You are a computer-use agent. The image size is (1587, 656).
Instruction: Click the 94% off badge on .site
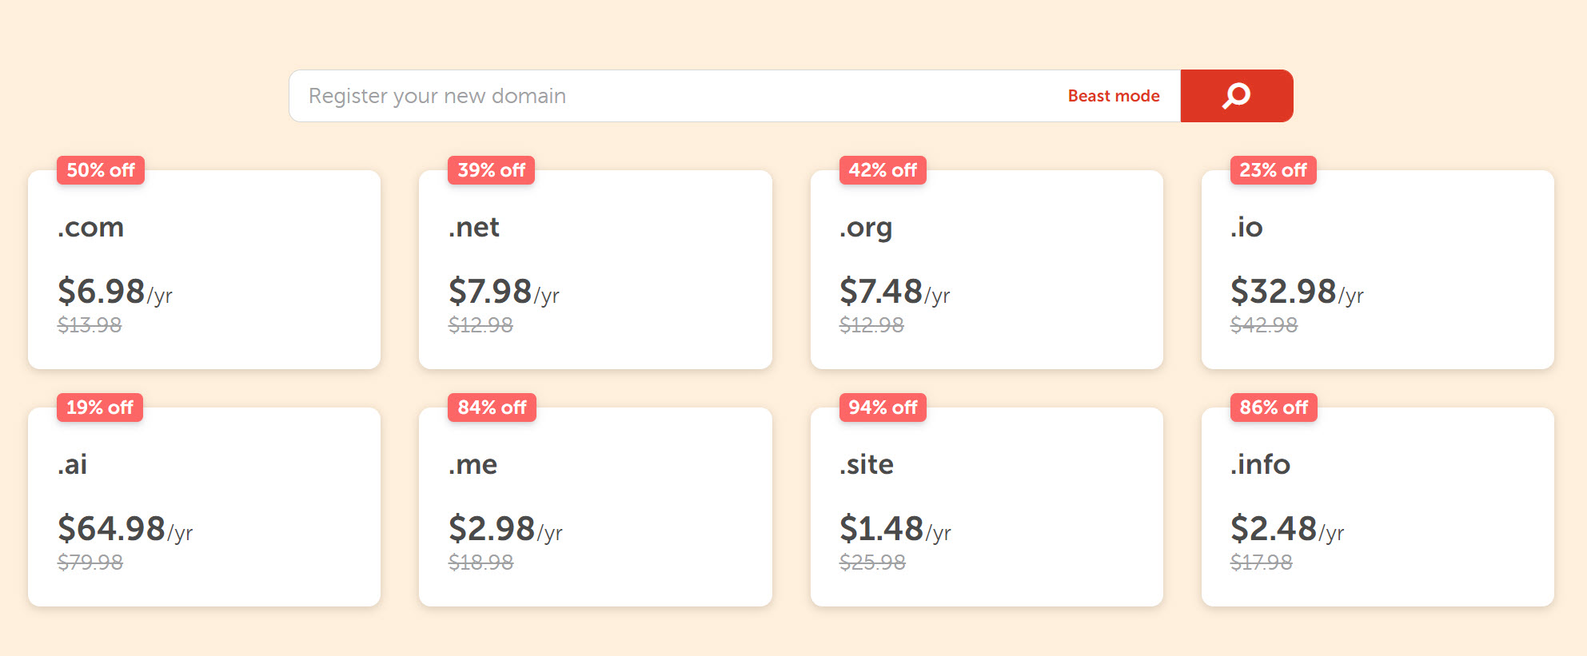[x=883, y=408]
